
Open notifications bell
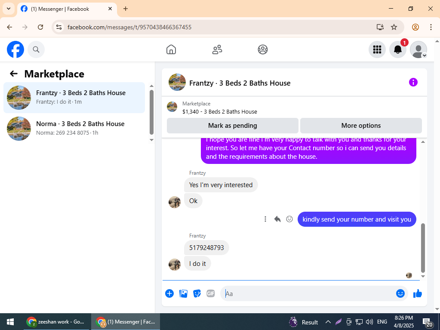pos(397,49)
